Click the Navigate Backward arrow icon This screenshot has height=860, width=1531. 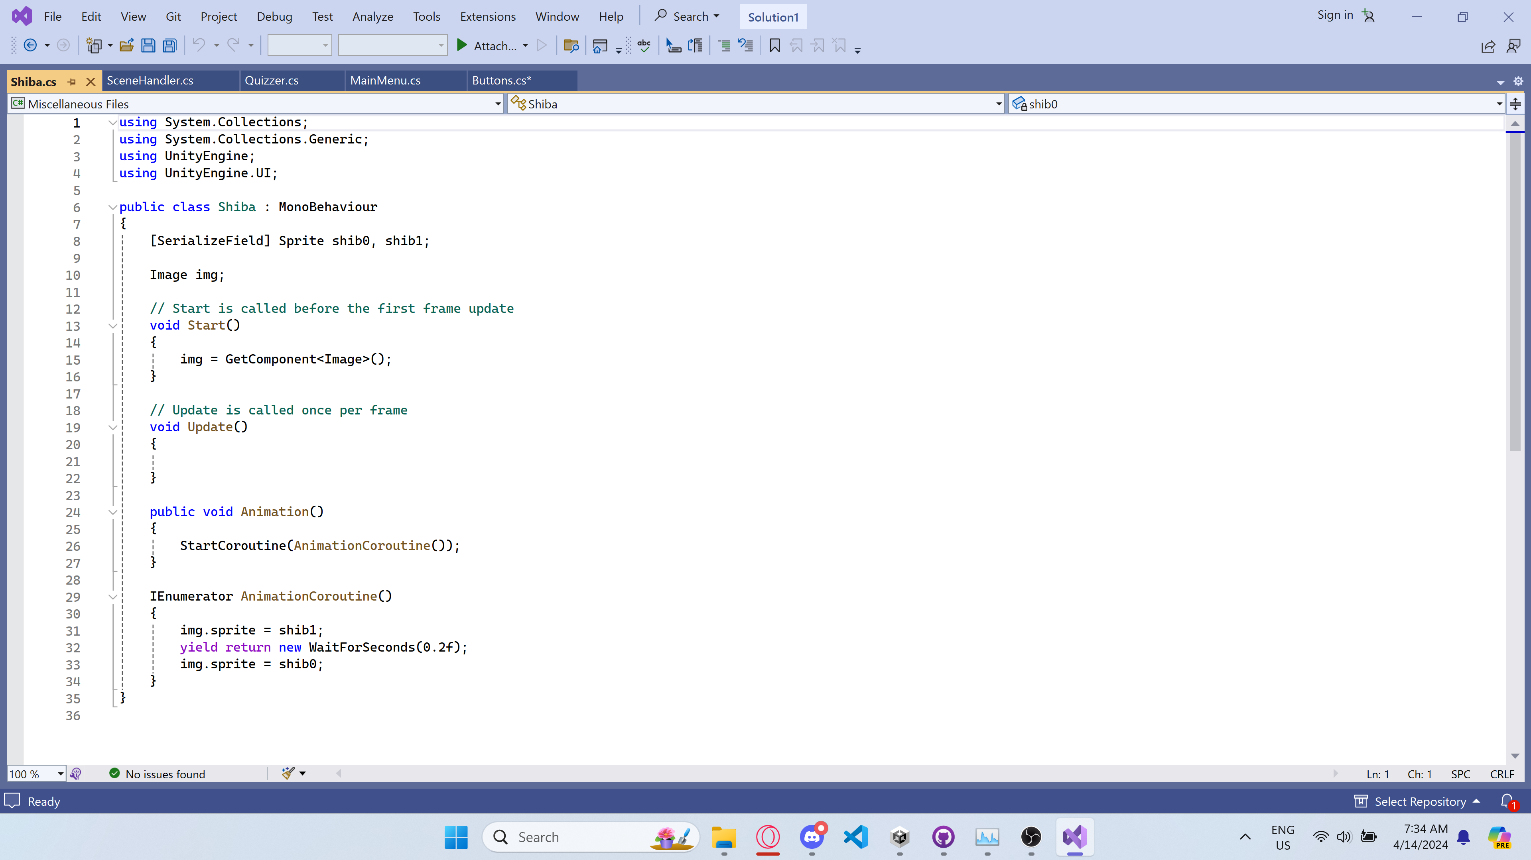(30, 46)
